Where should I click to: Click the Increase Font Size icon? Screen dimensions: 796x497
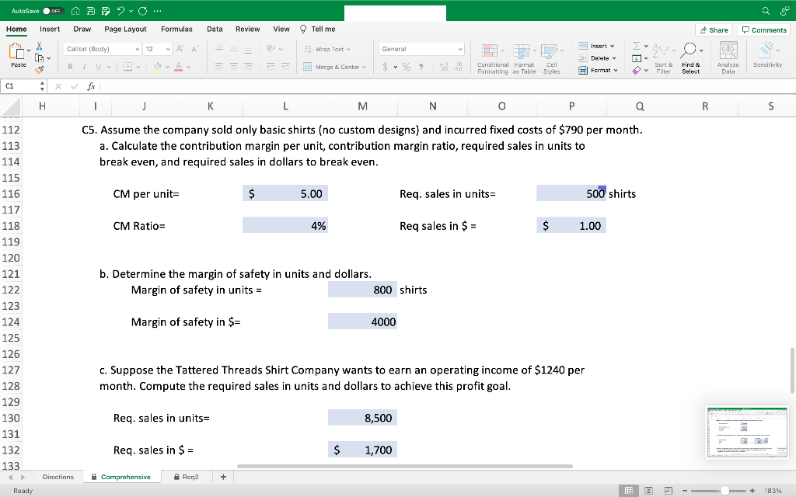tap(180, 49)
